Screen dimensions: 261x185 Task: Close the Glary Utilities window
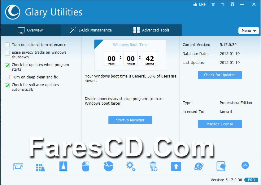254,4
